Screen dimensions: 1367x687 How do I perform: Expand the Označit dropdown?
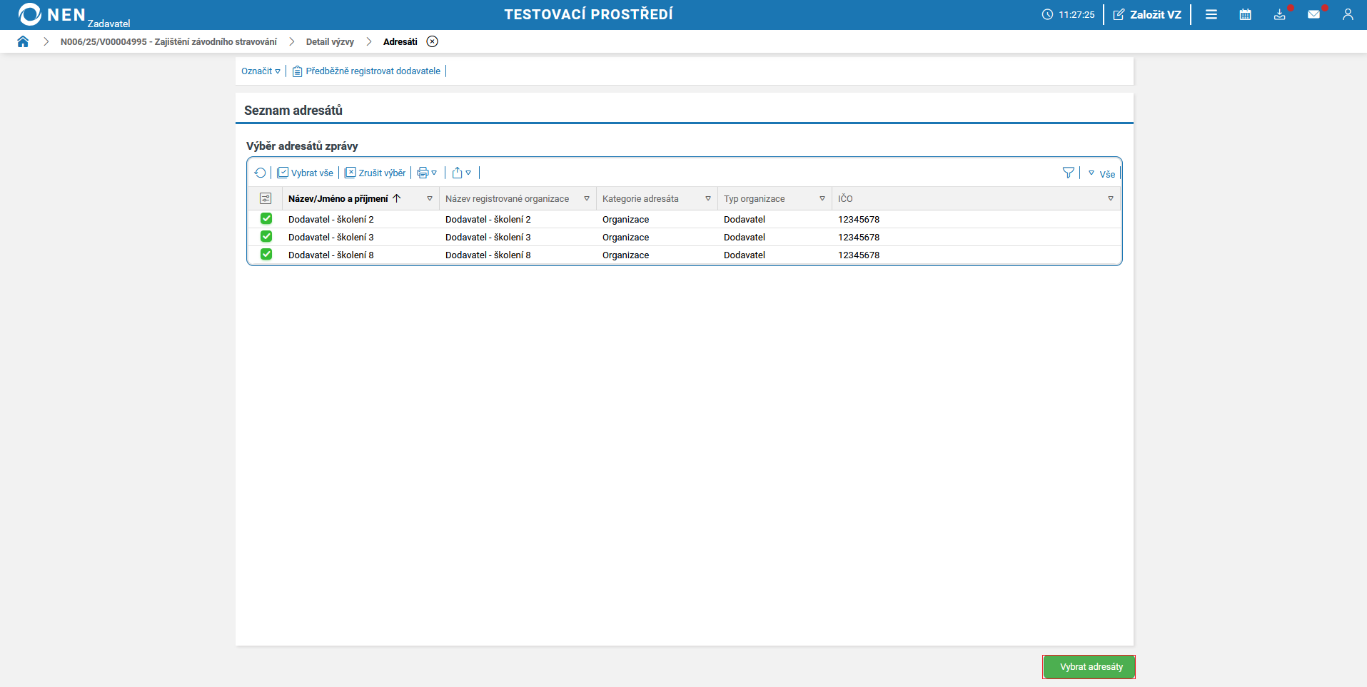[x=261, y=71]
